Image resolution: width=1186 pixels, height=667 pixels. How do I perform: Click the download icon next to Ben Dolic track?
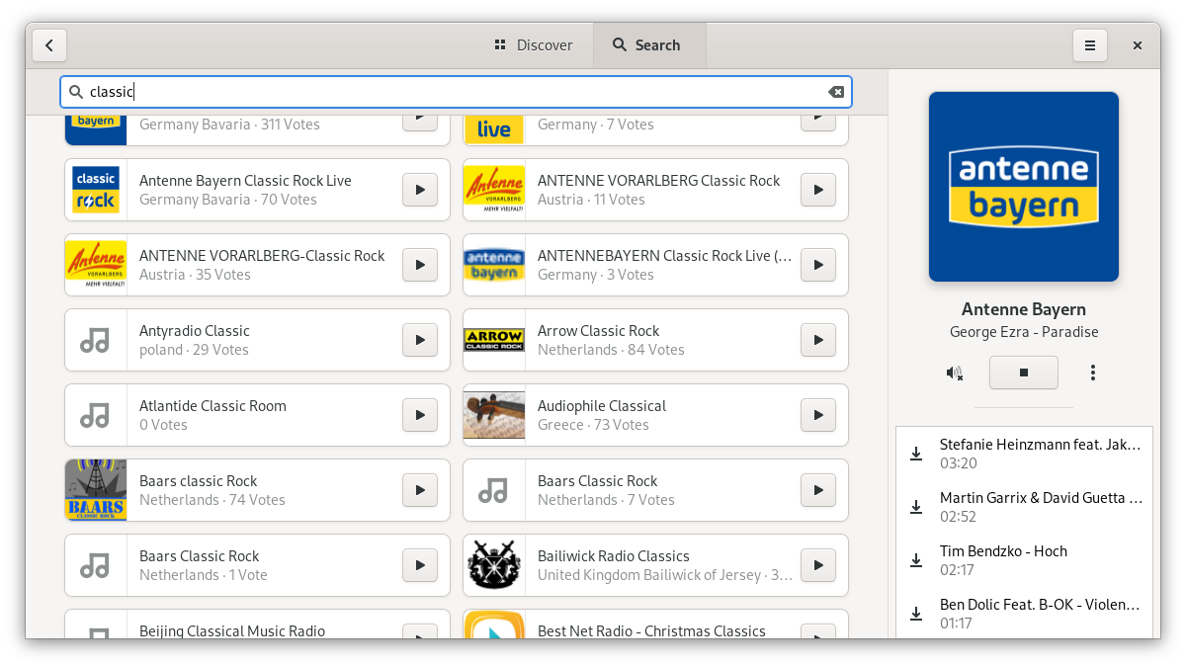(x=916, y=614)
